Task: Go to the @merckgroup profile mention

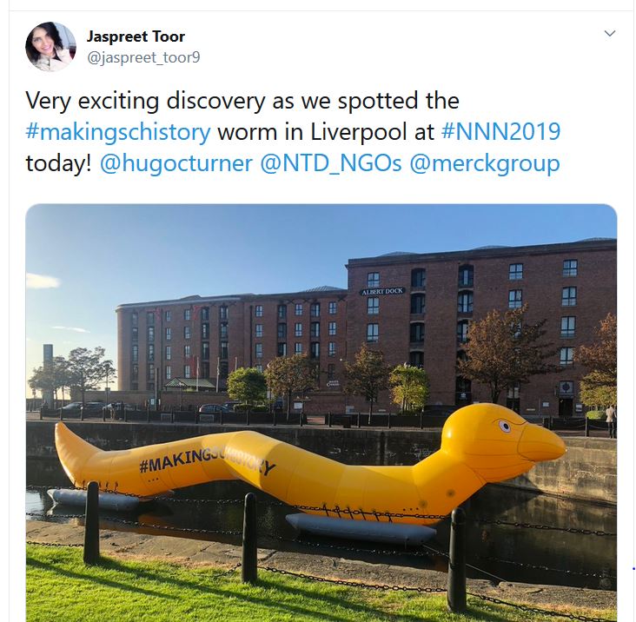Action: pos(485,163)
